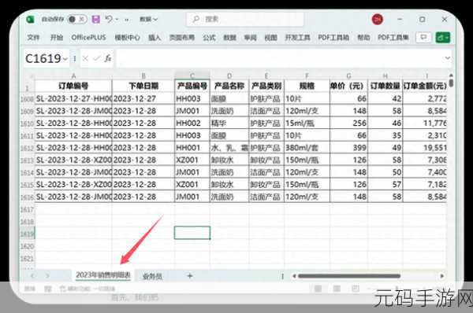Switch to the 审阅 tab
473x313 pixels.
pyautogui.click(x=250, y=37)
